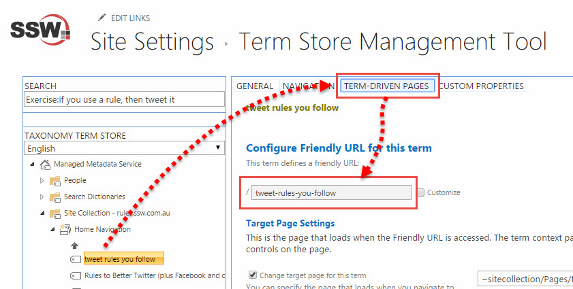This screenshot has width=573, height=289.
Task: Open the Custom Properties tab
Action: pos(481,86)
